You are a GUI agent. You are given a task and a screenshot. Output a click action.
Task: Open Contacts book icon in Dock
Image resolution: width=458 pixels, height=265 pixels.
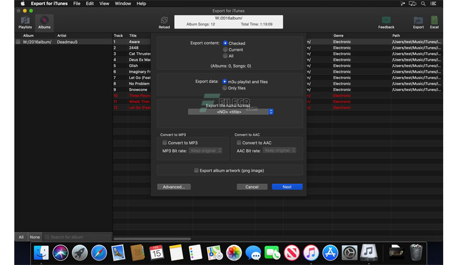138,252
